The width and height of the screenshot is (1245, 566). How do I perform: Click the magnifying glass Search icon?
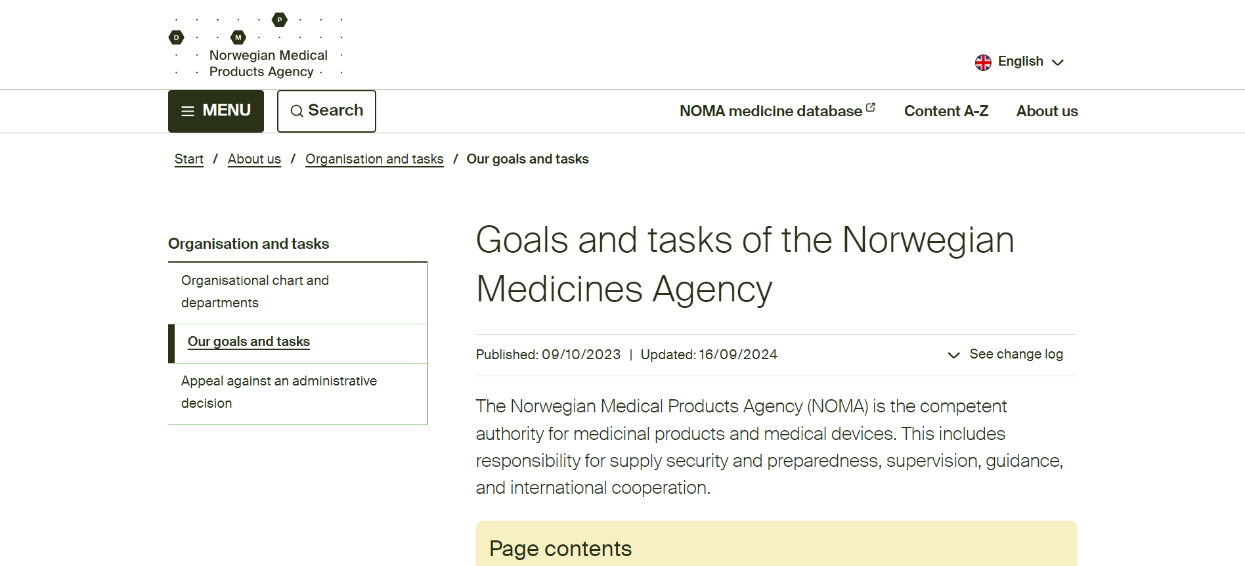pyautogui.click(x=297, y=111)
